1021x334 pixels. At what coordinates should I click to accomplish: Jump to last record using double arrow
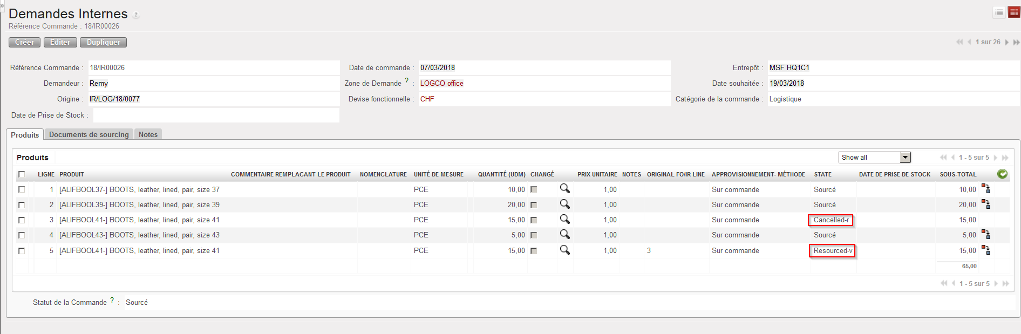pyautogui.click(x=1016, y=42)
